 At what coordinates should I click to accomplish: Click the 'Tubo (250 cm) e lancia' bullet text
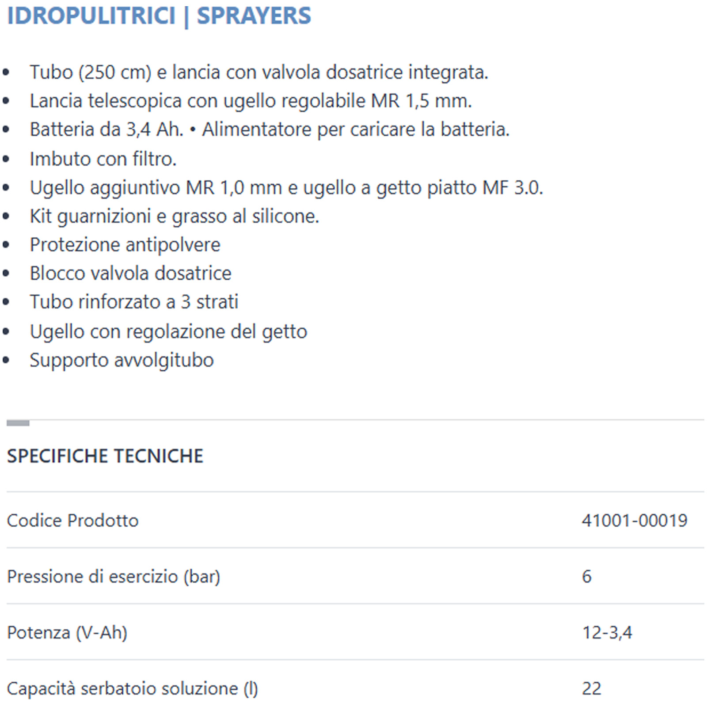click(x=258, y=72)
